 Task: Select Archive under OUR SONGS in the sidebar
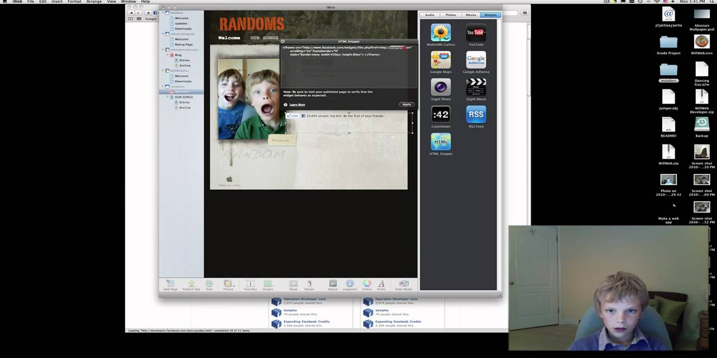(x=184, y=107)
